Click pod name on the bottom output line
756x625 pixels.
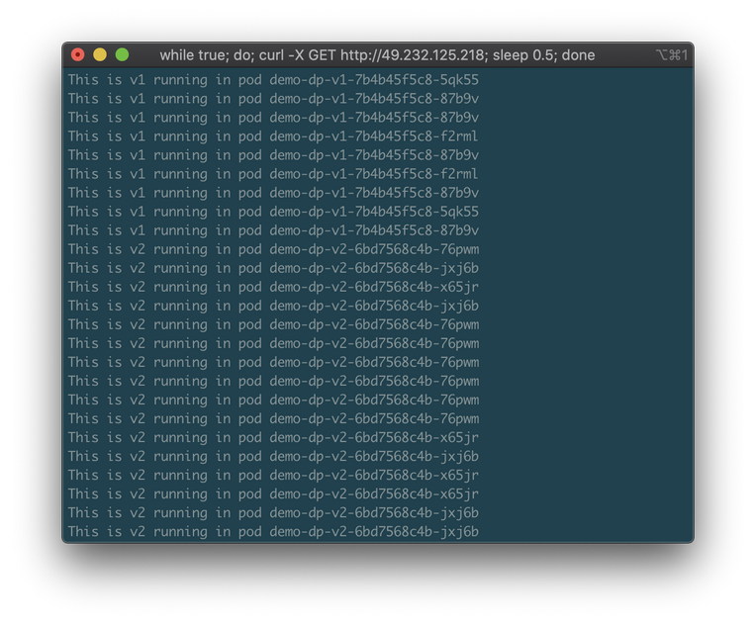click(374, 531)
